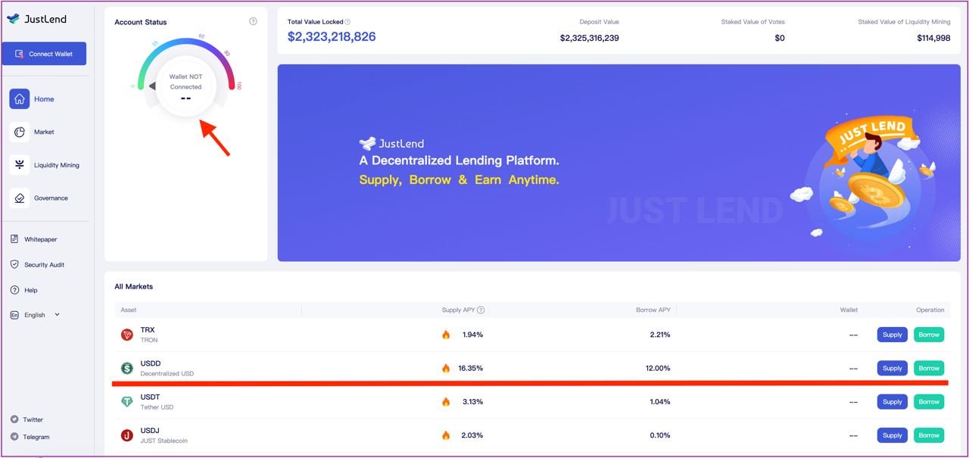Click Borrow button for TRX
Viewport: 969px width, 458px height.
pos(928,335)
